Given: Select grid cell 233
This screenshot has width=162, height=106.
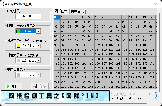Looking at the screenshot, I should tap(118, 82).
